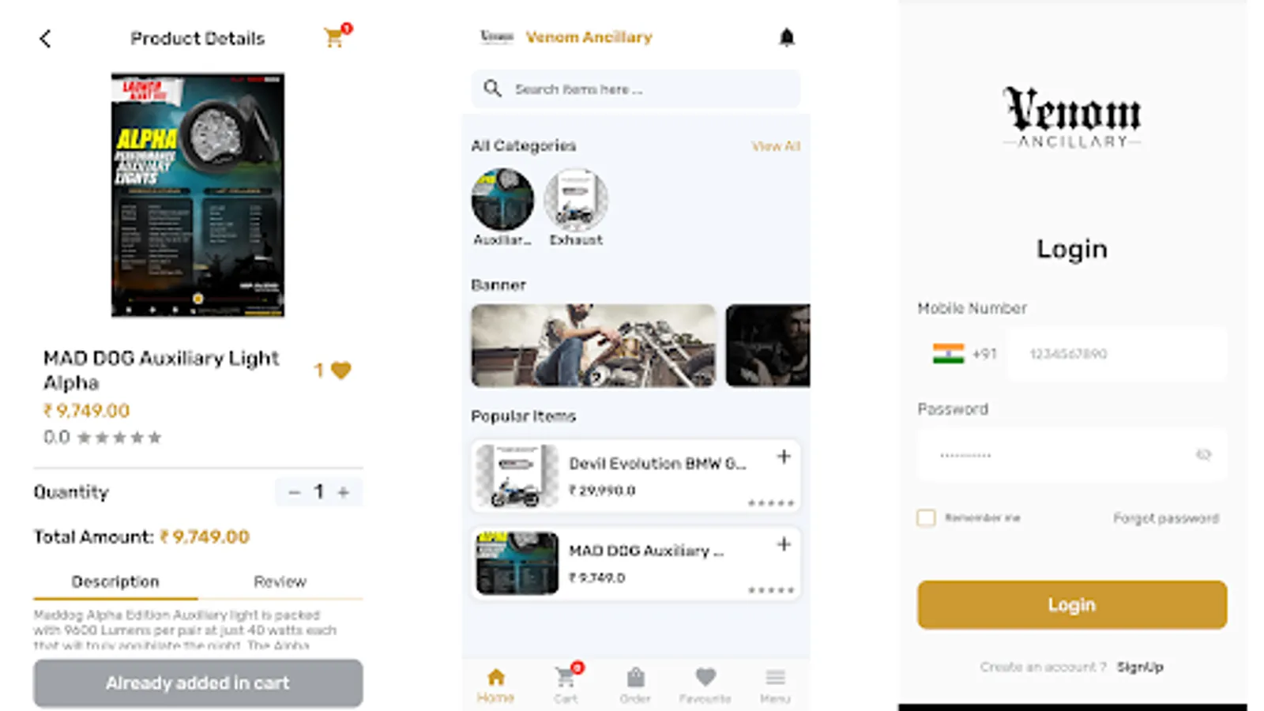Increase quantity with plus stepper
The image size is (1264, 711).
click(344, 492)
